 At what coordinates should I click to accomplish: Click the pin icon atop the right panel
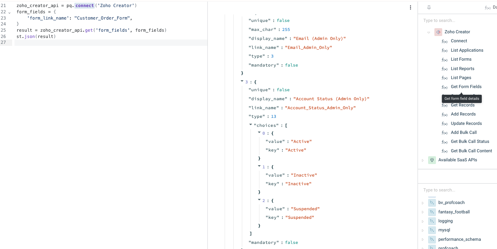429,7
